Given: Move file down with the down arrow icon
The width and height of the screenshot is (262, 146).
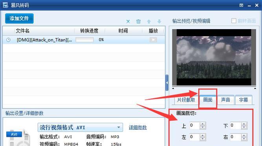Looking at the screenshot, I should pos(159,21).
